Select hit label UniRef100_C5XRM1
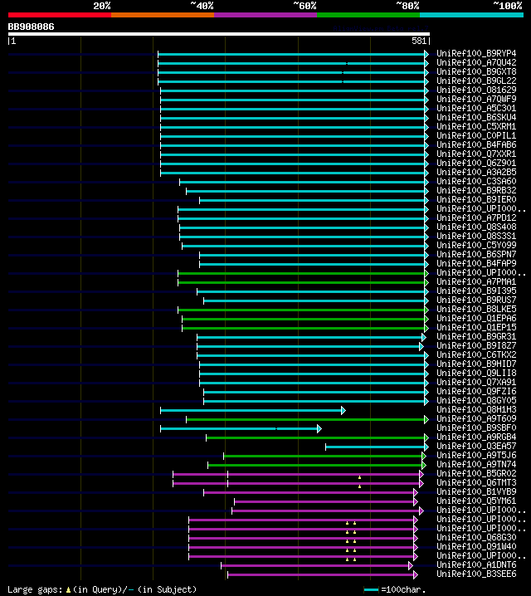Screen dimensions: 531x596 coord(476,126)
